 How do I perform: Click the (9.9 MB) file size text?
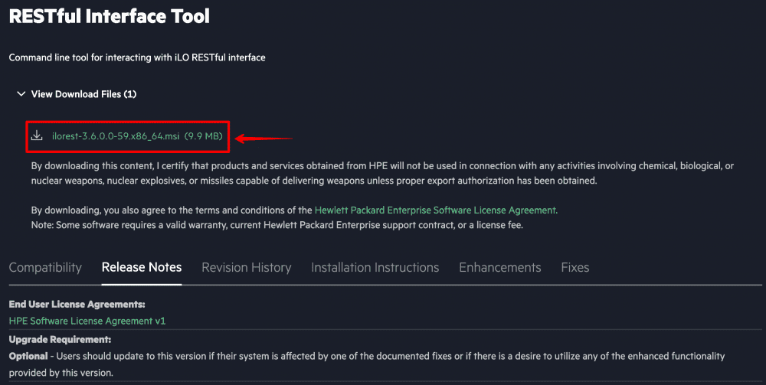pyautogui.click(x=203, y=136)
